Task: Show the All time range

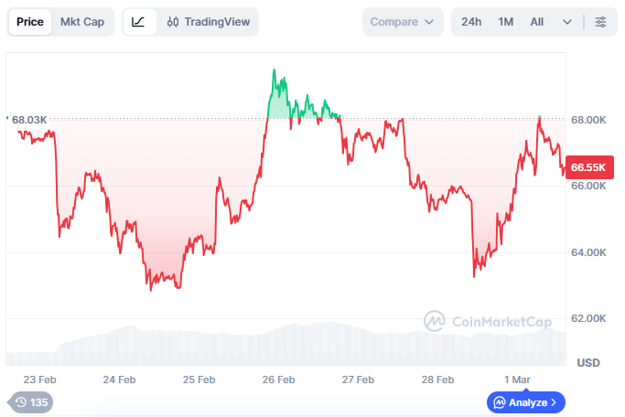Action: tap(537, 22)
